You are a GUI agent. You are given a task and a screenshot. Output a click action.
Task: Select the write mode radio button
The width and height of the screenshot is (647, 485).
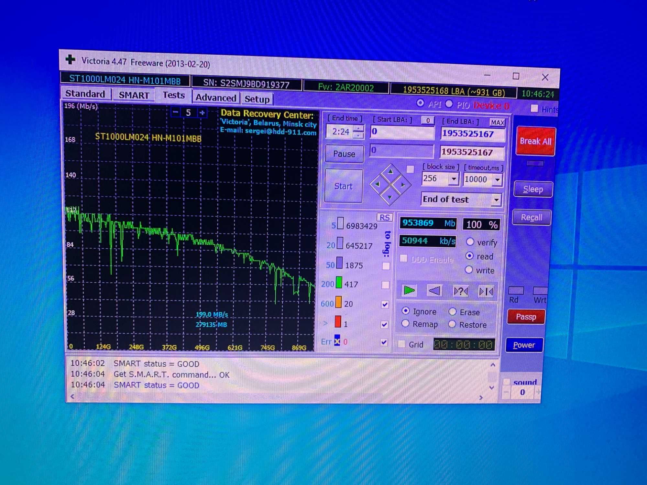coord(469,269)
